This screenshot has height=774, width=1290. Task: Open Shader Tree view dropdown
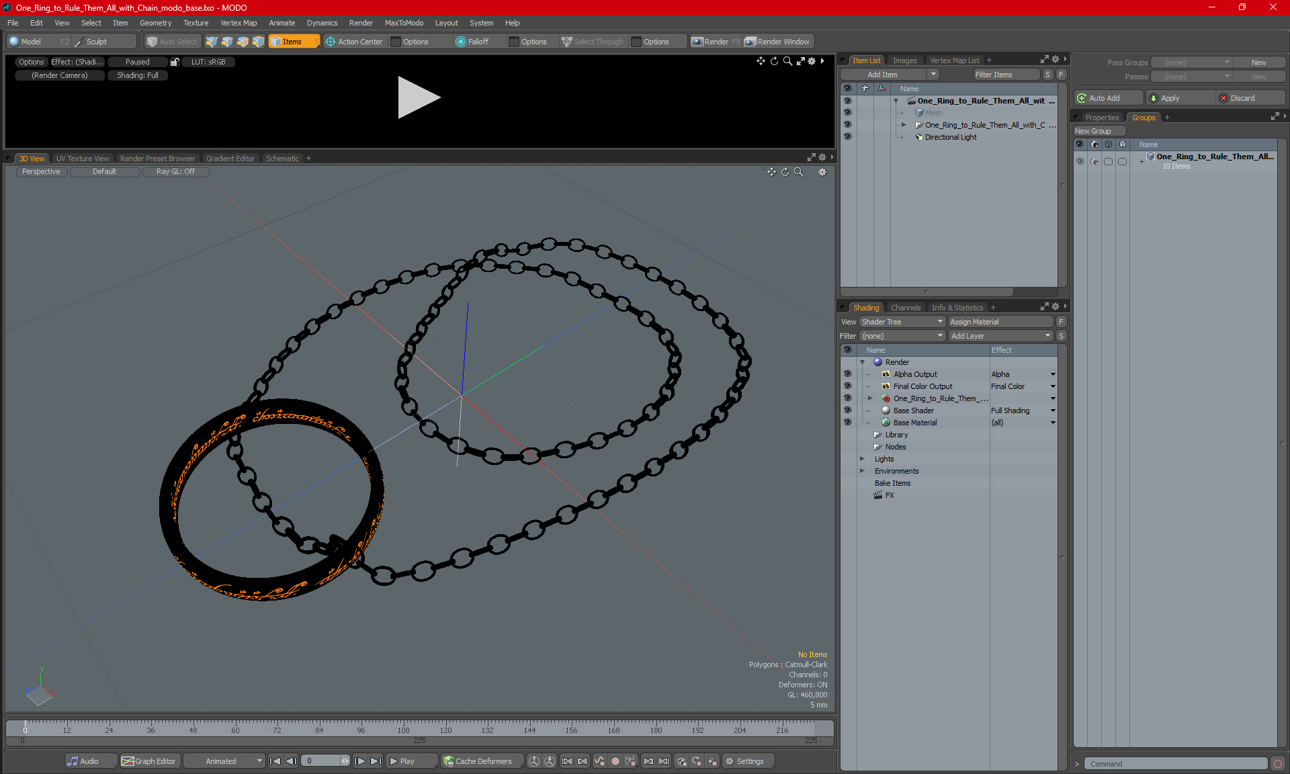[902, 322]
